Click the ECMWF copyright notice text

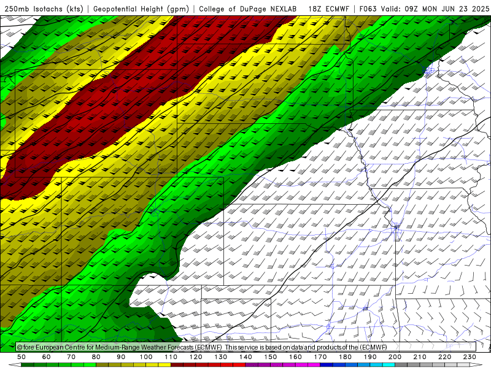tap(202, 347)
